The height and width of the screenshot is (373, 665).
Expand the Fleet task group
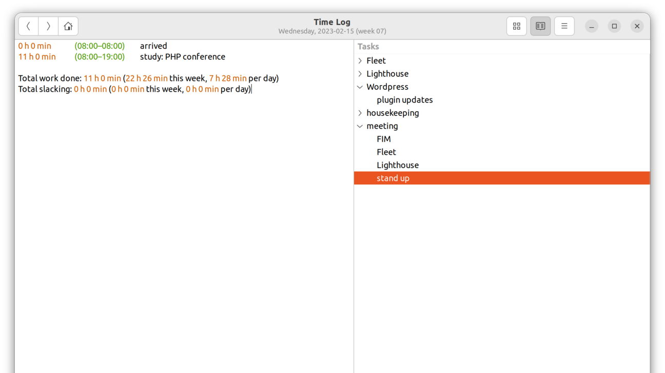pos(360,61)
